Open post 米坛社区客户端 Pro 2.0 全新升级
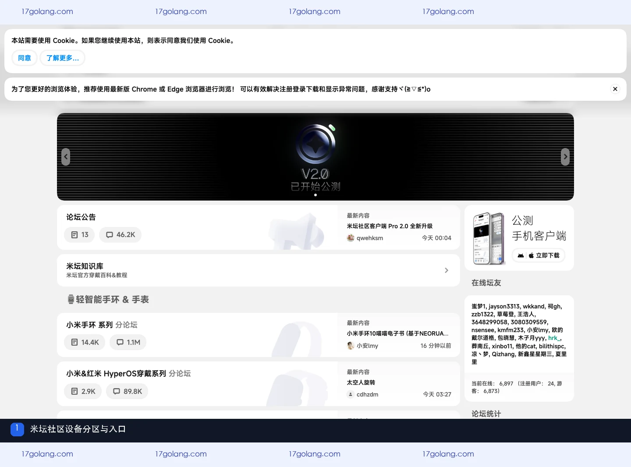 [x=390, y=226]
